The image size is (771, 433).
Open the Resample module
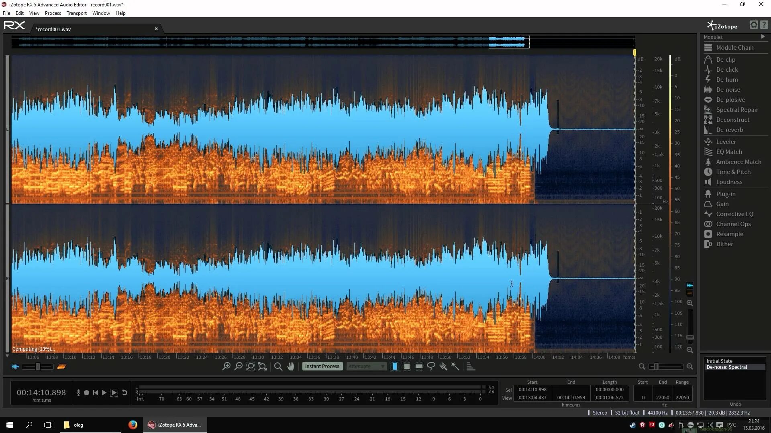coord(729,234)
